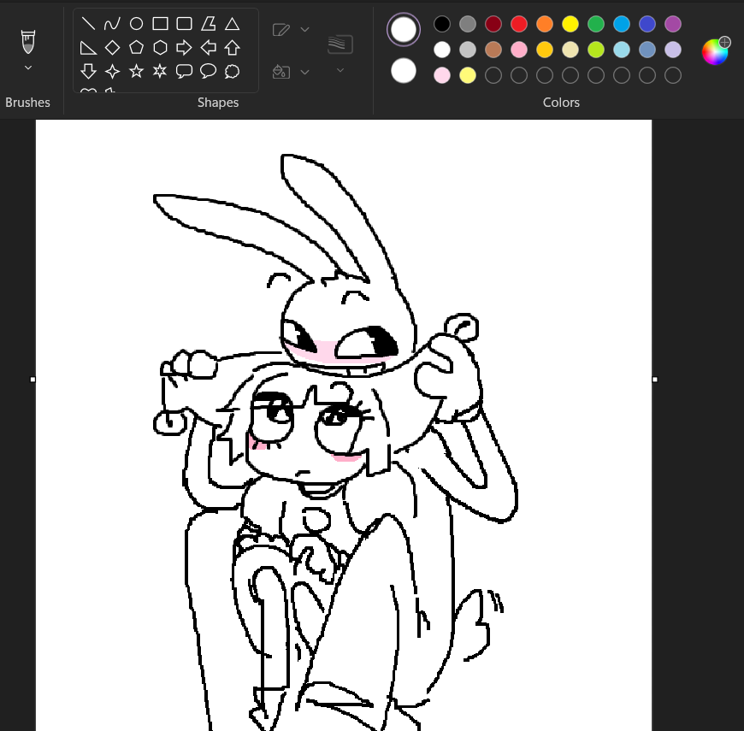Pick the rose pink color swatch
The height and width of the screenshot is (731, 744).
(x=519, y=50)
